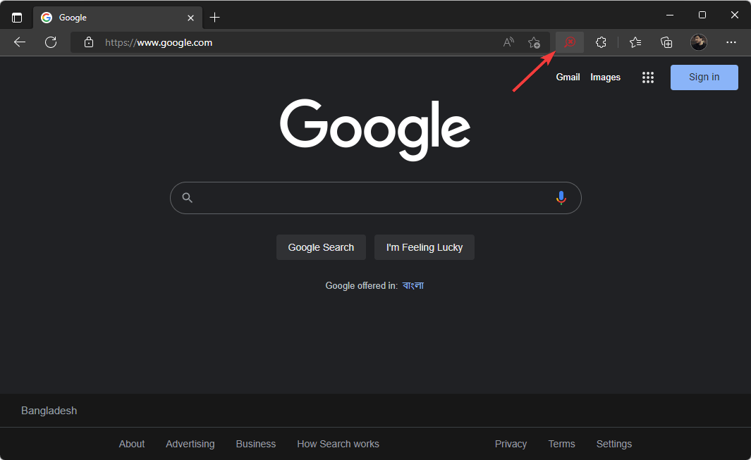Click the magnifier icon in search box

[x=188, y=198]
